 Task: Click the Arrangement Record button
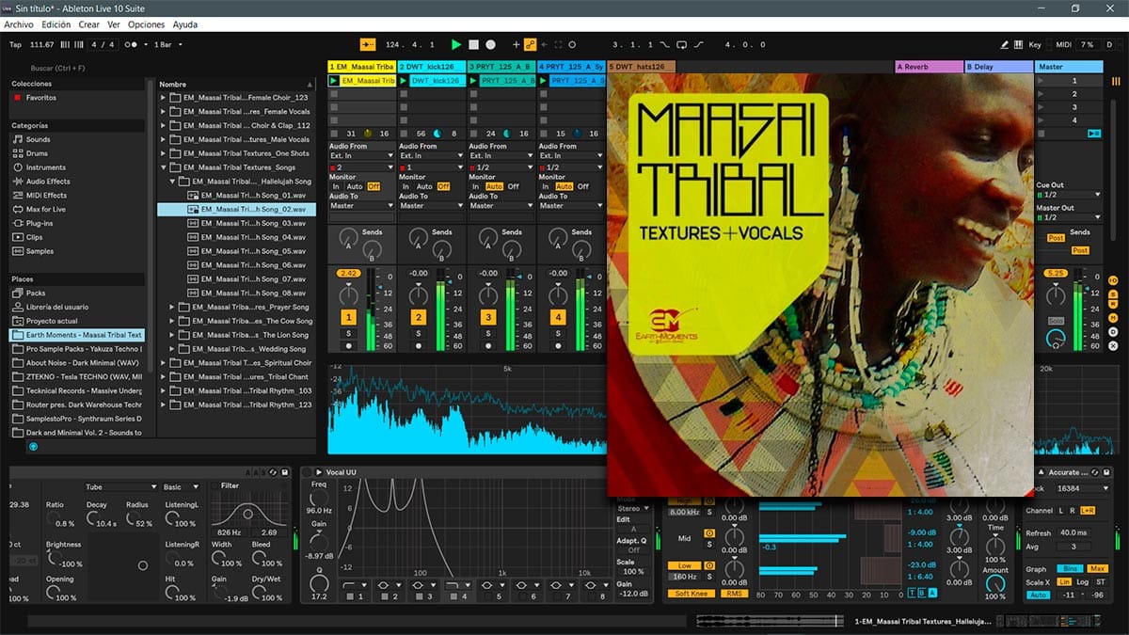(491, 44)
